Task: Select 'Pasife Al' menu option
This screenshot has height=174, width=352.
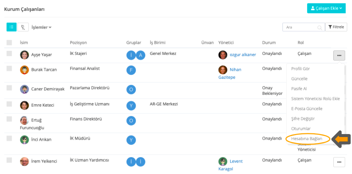Action: click(299, 89)
